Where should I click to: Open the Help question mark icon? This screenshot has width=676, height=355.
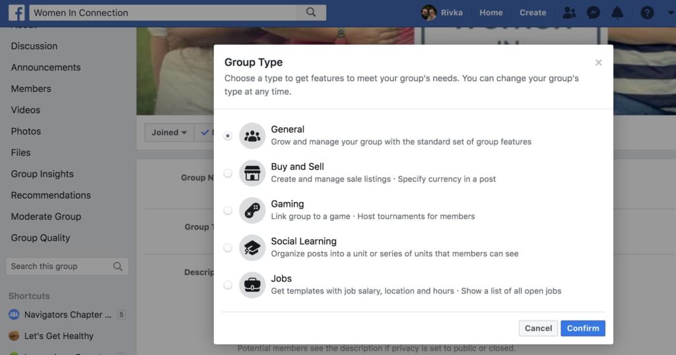(648, 13)
